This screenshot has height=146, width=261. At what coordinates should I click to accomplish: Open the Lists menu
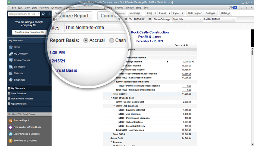click(x=35, y=8)
